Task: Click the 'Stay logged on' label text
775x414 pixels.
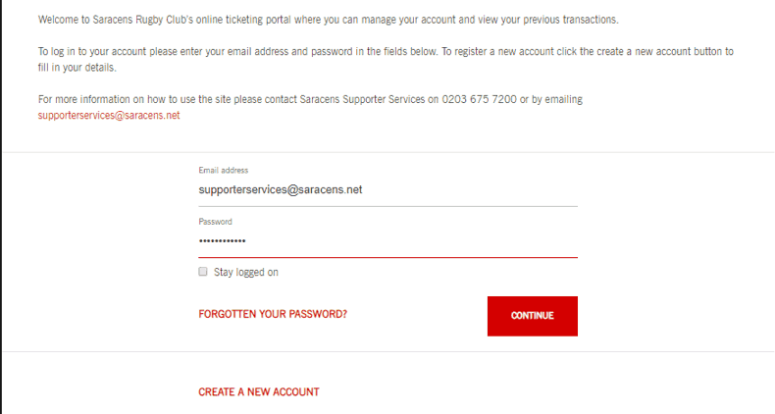Action: [x=246, y=272]
